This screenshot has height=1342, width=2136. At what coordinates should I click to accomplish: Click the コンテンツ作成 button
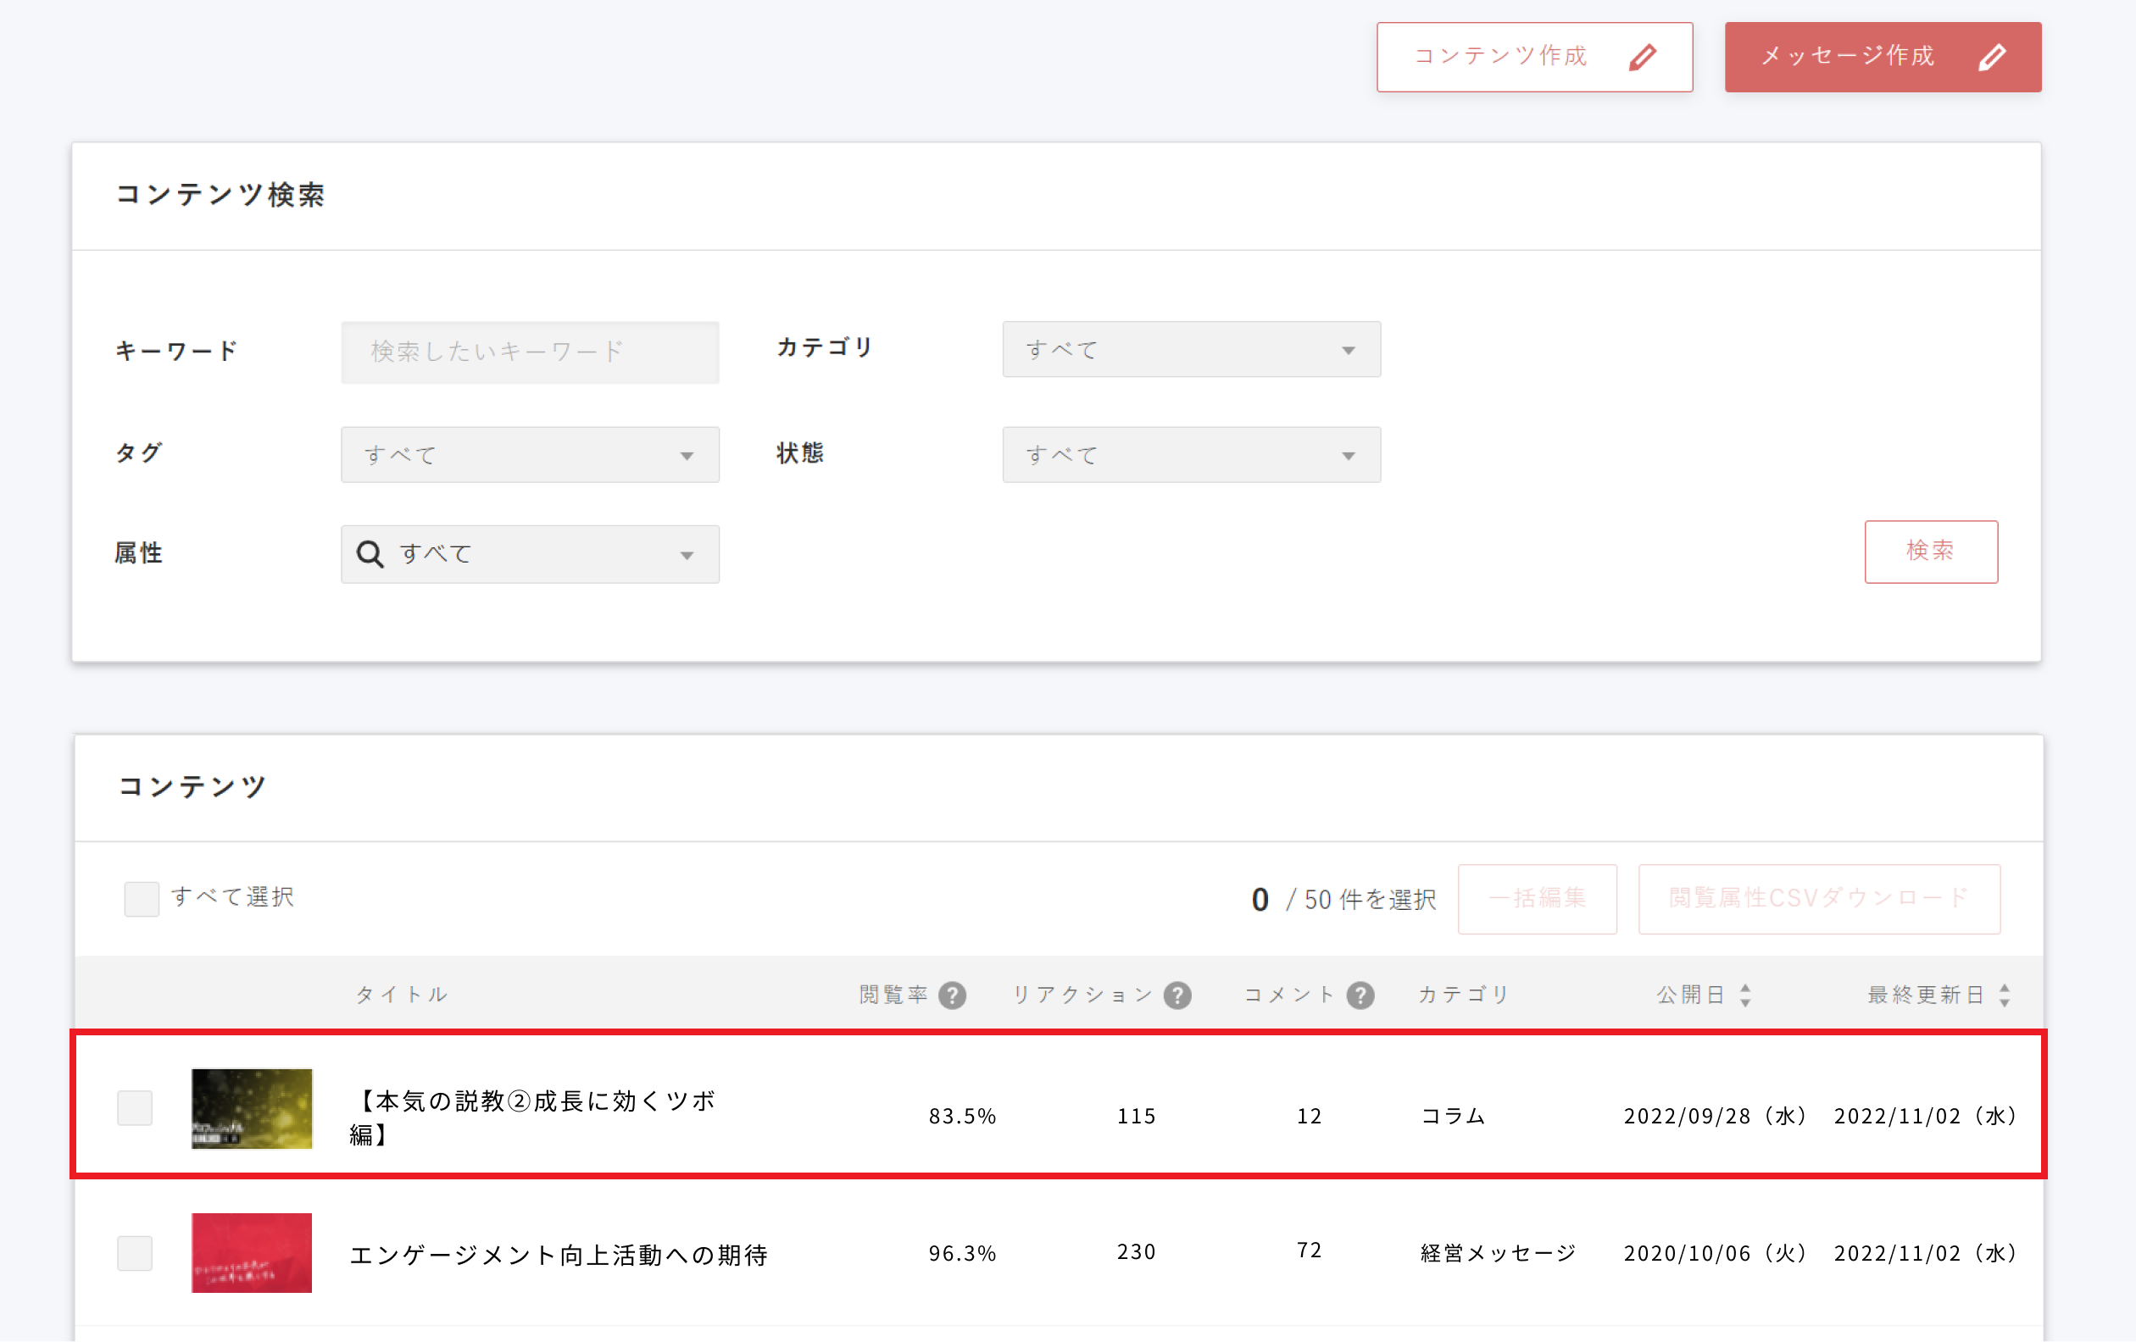click(1533, 57)
